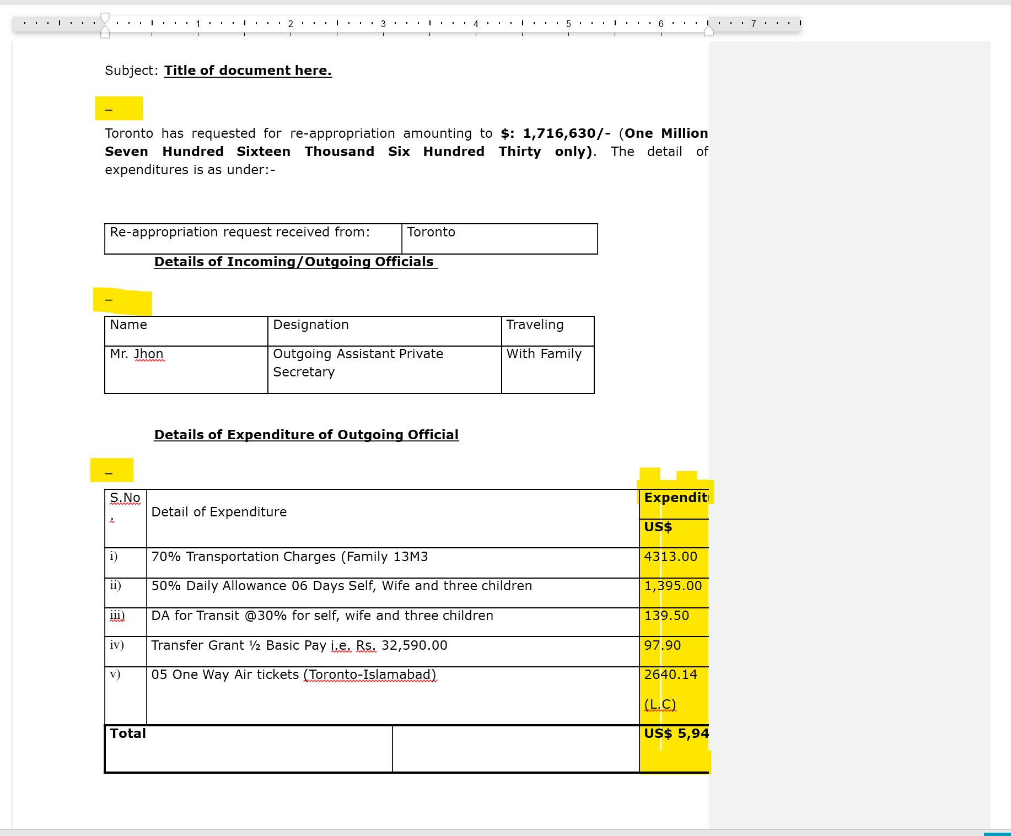Click the First Line Indent marker on the ruler
This screenshot has height=836, width=1011.
point(105,17)
